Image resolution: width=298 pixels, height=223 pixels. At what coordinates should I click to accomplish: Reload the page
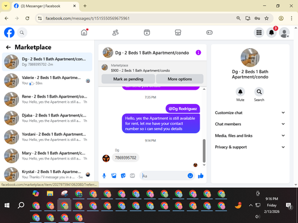(x=27, y=18)
